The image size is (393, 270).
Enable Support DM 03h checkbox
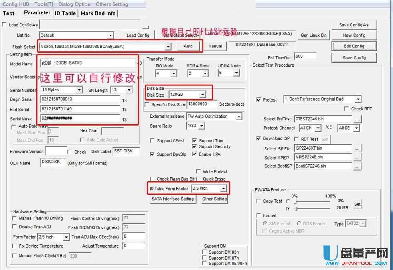tap(204, 252)
